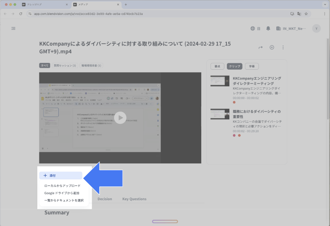Click the share arrow icon
This screenshot has width=330, height=226.
pos(261,48)
